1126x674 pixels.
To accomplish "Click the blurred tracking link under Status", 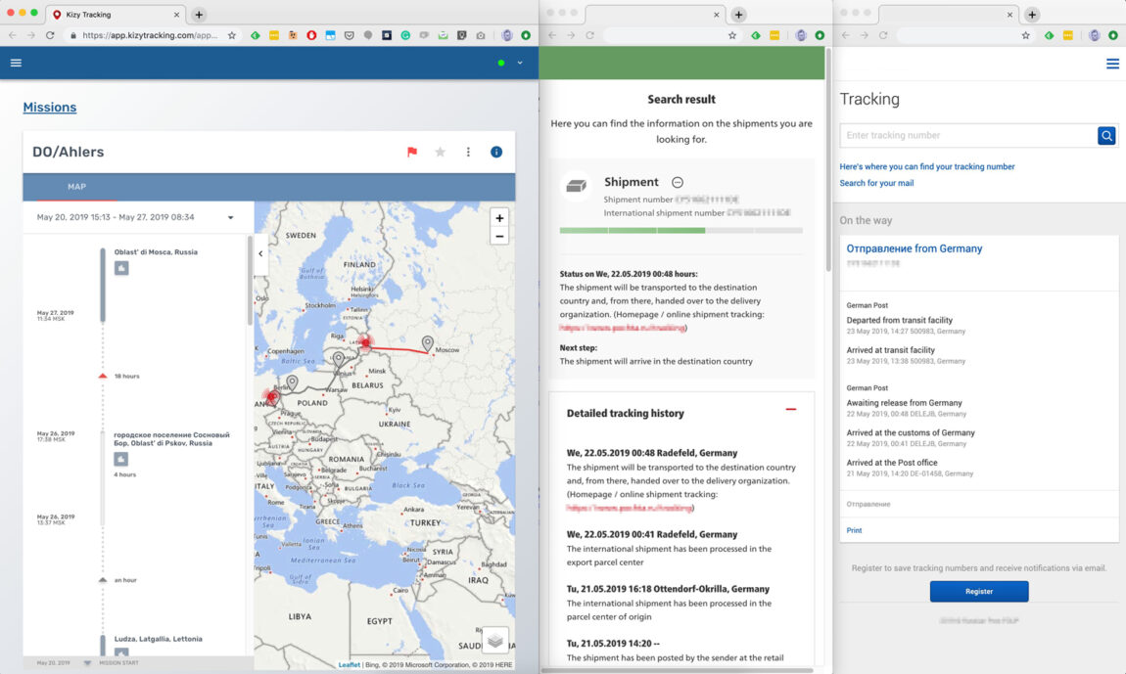I will [623, 328].
